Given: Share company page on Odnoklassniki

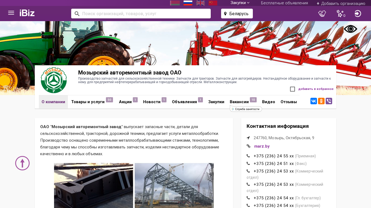Looking at the screenshot, I should pyautogui.click(x=321, y=101).
